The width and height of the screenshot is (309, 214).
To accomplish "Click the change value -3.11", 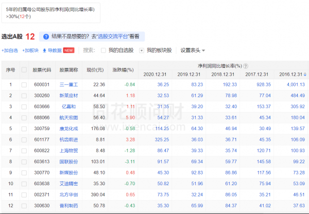I will (130, 162).
